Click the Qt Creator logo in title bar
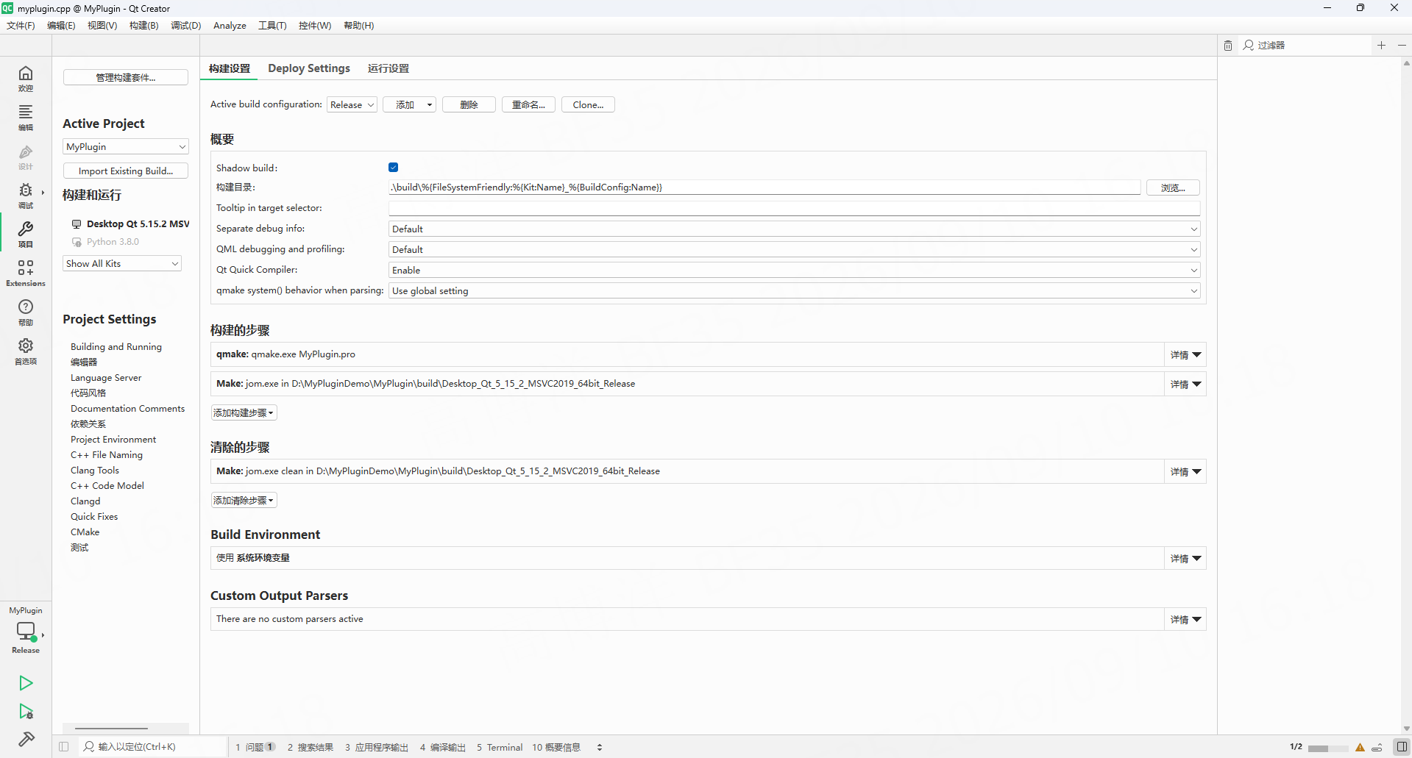The image size is (1412, 758). 7,8
